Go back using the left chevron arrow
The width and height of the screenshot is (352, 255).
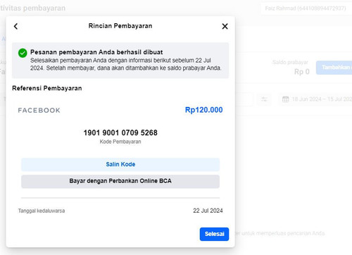pyautogui.click(x=16, y=26)
